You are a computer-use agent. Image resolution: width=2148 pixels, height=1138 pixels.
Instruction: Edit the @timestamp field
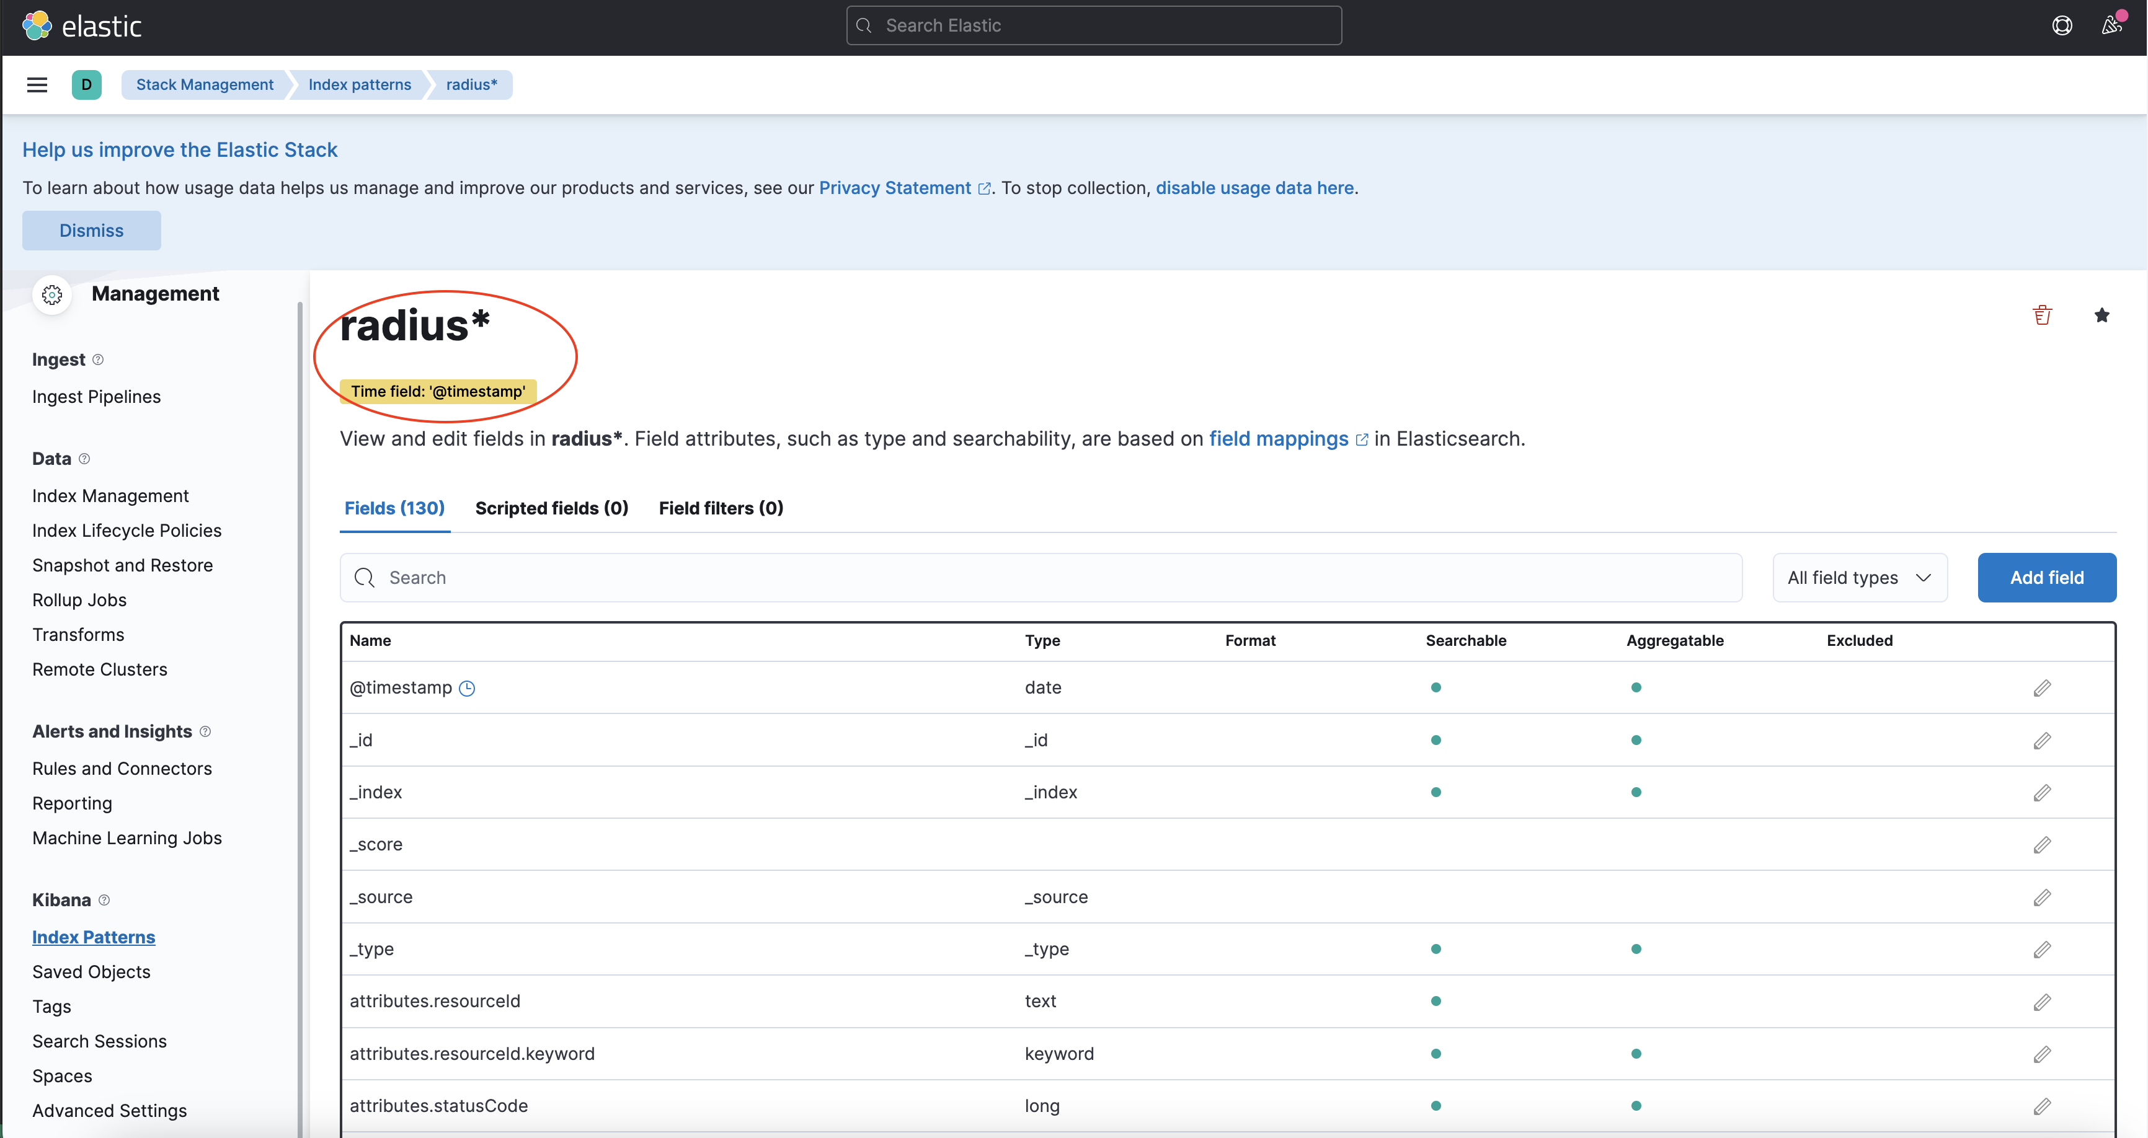click(x=2042, y=688)
